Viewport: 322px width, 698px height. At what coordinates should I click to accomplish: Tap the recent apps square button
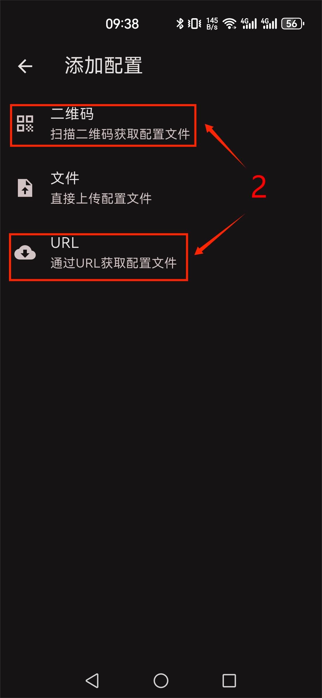click(x=229, y=681)
